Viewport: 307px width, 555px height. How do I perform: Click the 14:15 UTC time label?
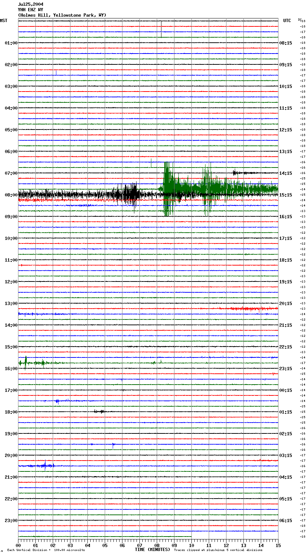coord(286,173)
